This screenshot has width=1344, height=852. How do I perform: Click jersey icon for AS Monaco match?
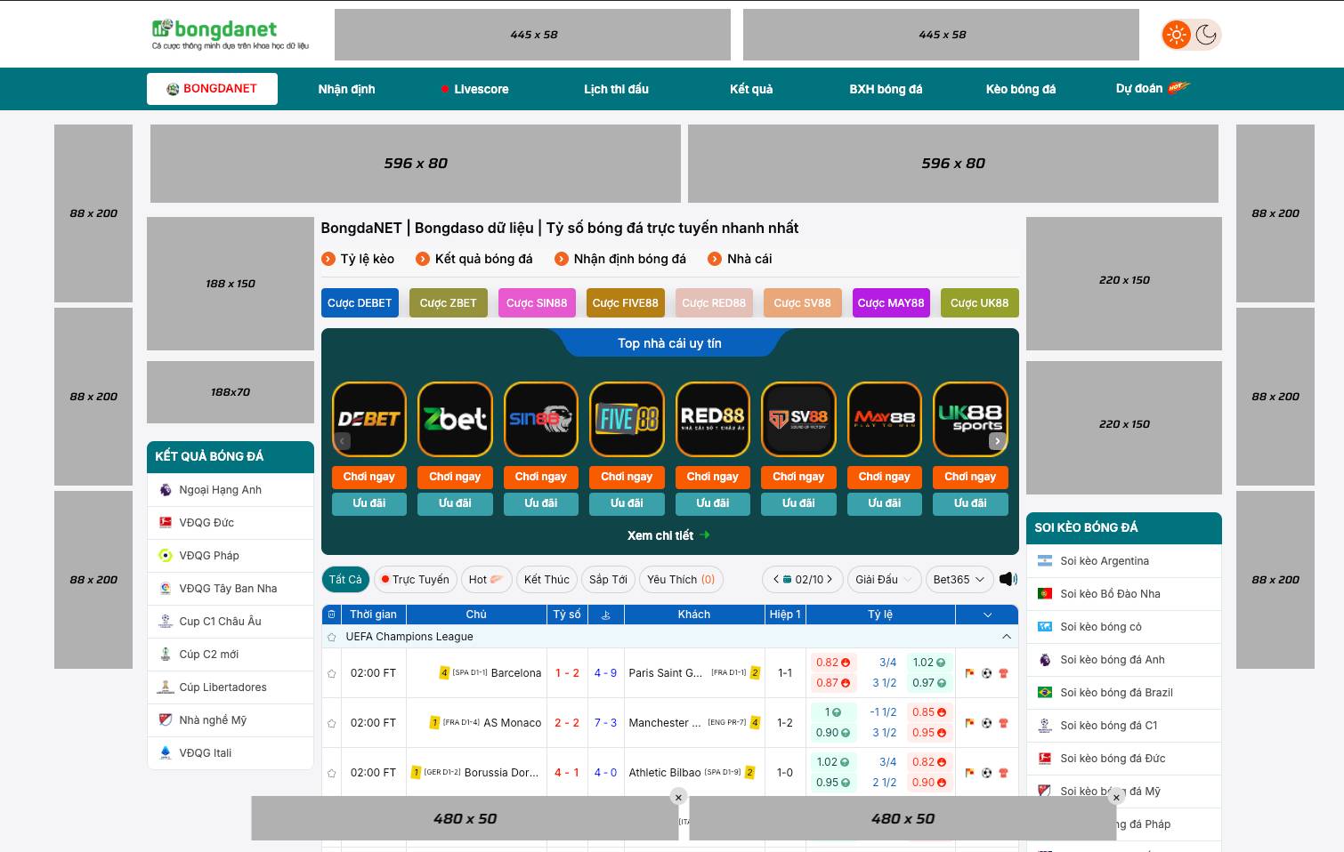coord(1003,723)
